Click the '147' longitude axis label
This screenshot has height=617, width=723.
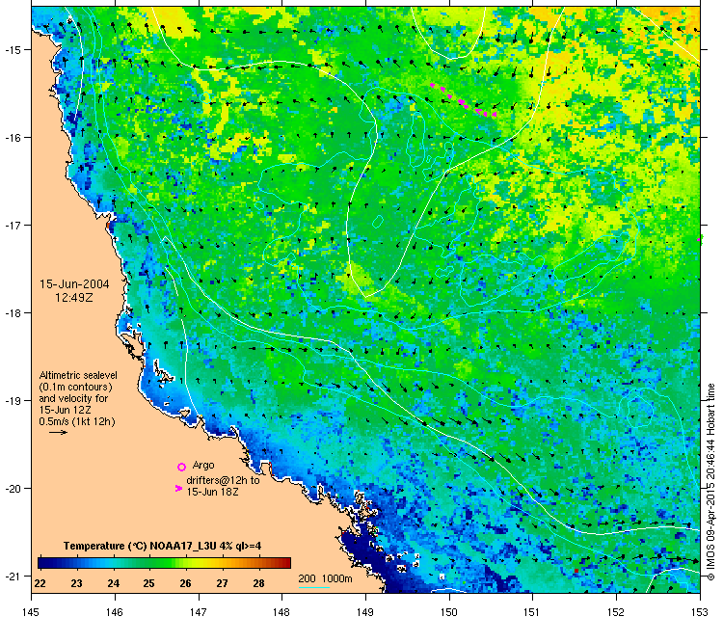[199, 611]
